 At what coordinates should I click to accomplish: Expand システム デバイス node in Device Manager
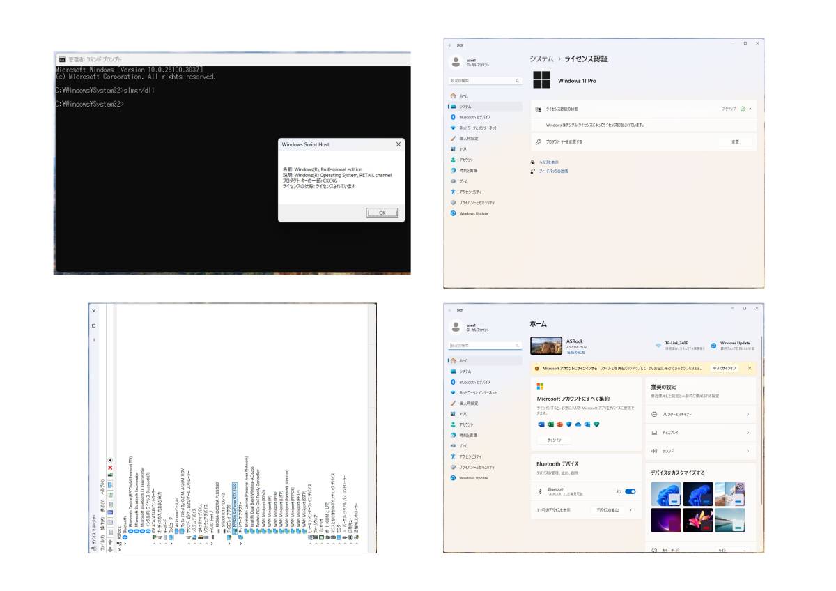point(194,544)
